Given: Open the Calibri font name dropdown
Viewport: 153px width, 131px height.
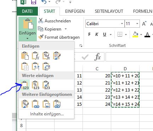Looking at the screenshot, I should click(122, 24).
